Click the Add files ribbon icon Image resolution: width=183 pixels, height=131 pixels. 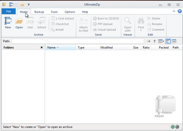coord(30,21)
